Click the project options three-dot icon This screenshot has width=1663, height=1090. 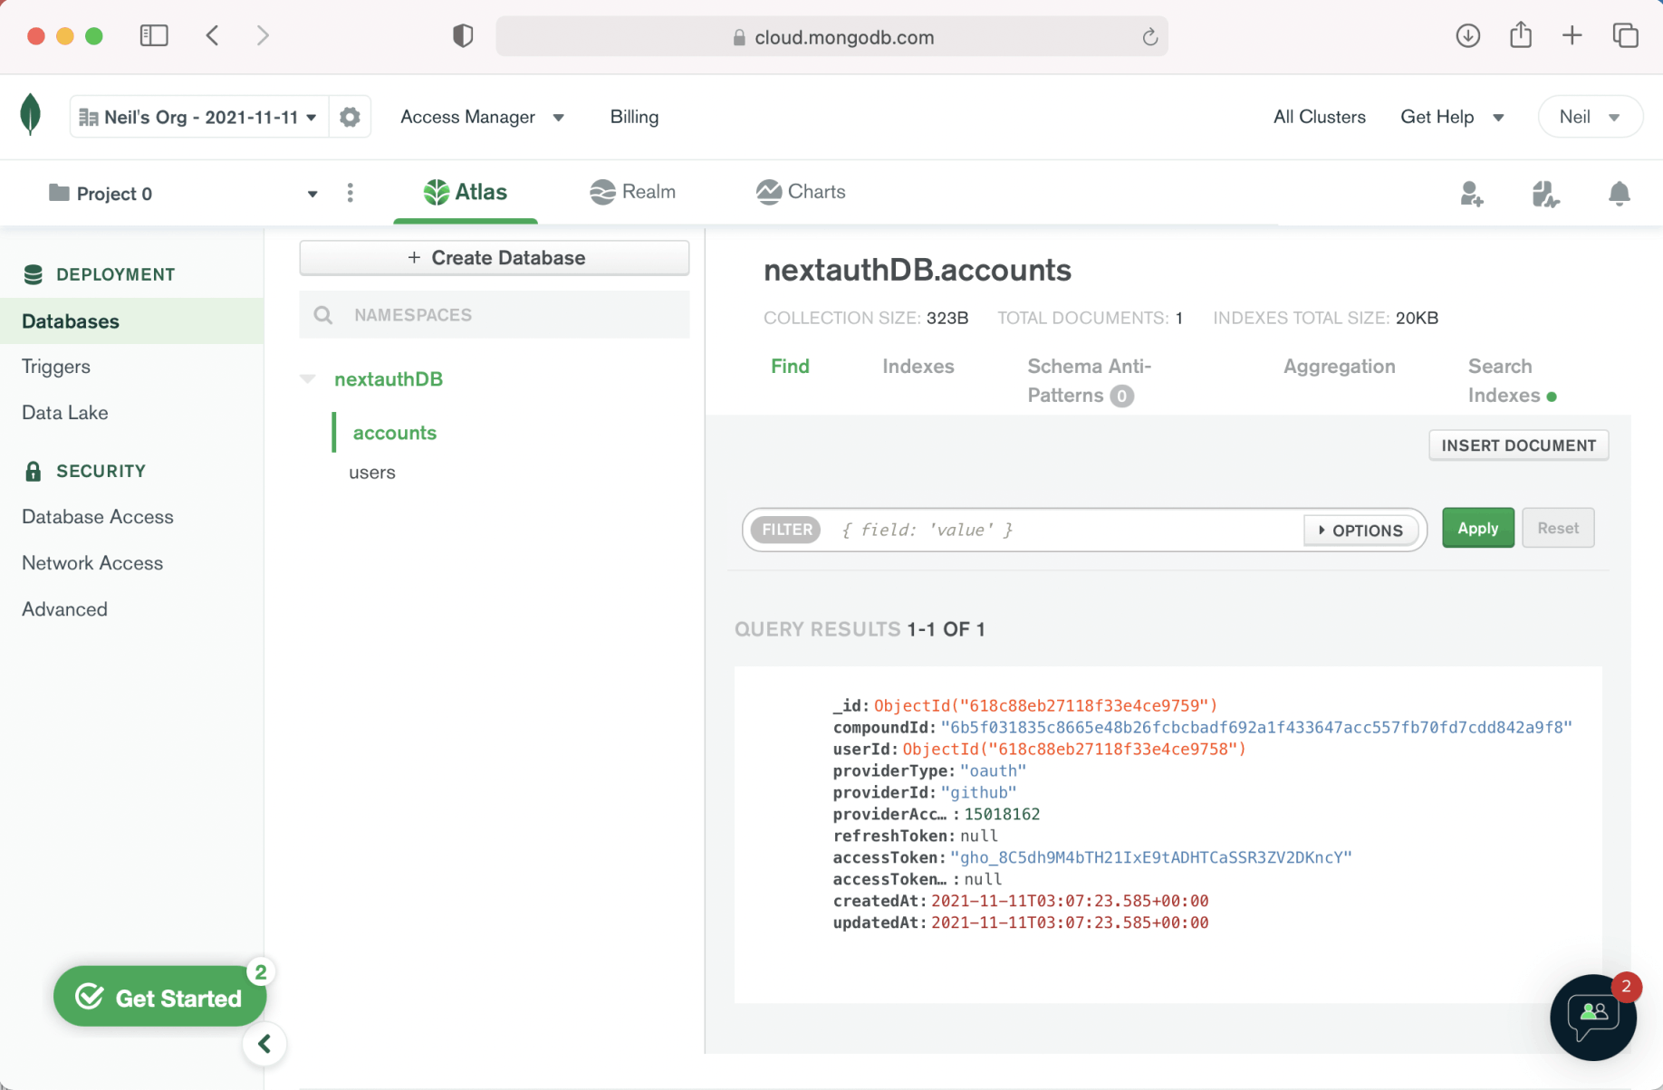tap(351, 193)
